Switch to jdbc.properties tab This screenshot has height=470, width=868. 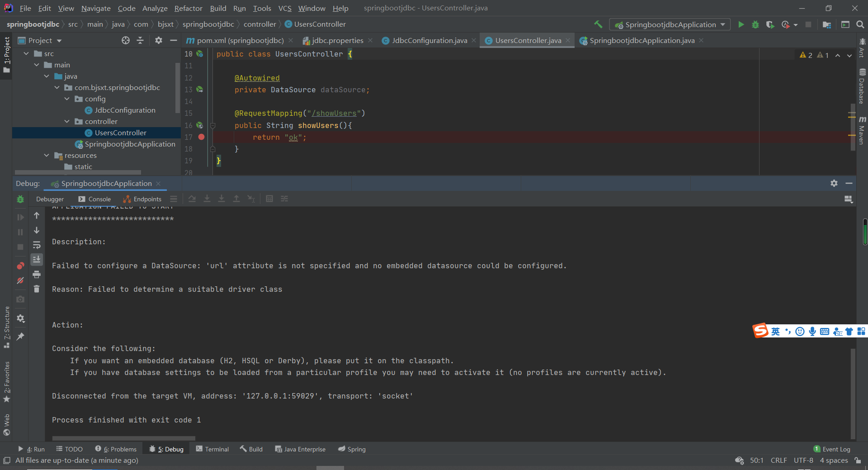coord(337,40)
